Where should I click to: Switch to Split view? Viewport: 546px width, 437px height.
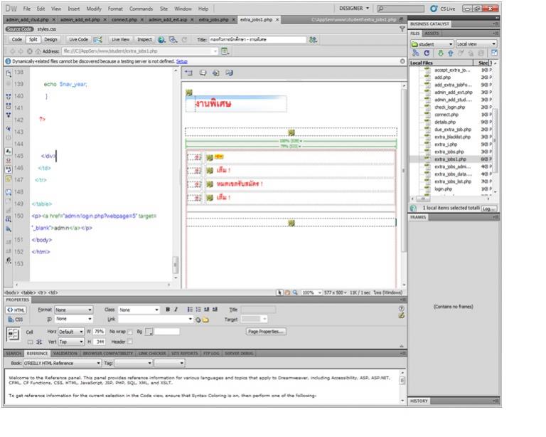(x=33, y=40)
